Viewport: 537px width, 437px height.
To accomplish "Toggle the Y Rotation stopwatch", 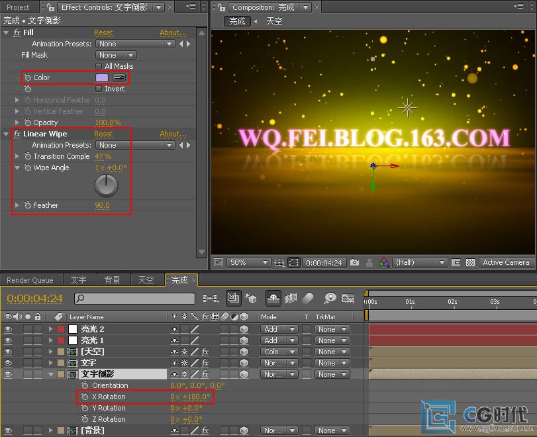I will click(x=85, y=408).
